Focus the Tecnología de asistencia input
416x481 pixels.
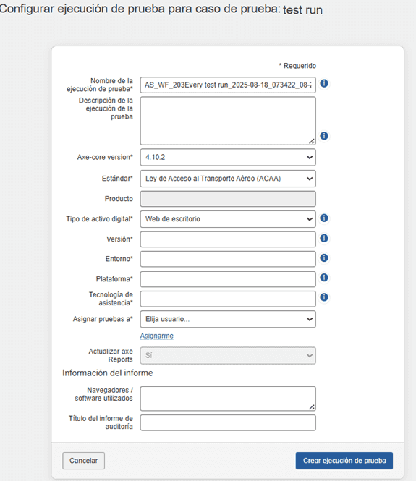(228, 299)
